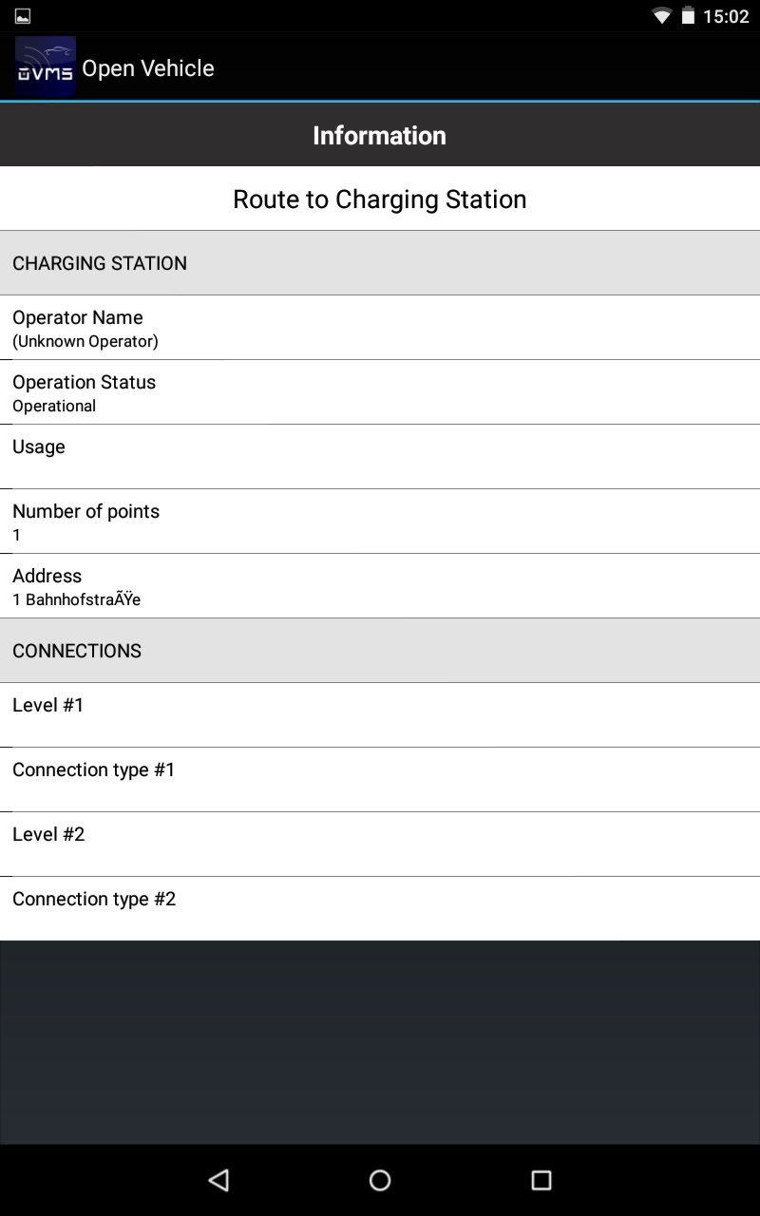Tap the Information title header
760x1216 pixels.
point(380,135)
